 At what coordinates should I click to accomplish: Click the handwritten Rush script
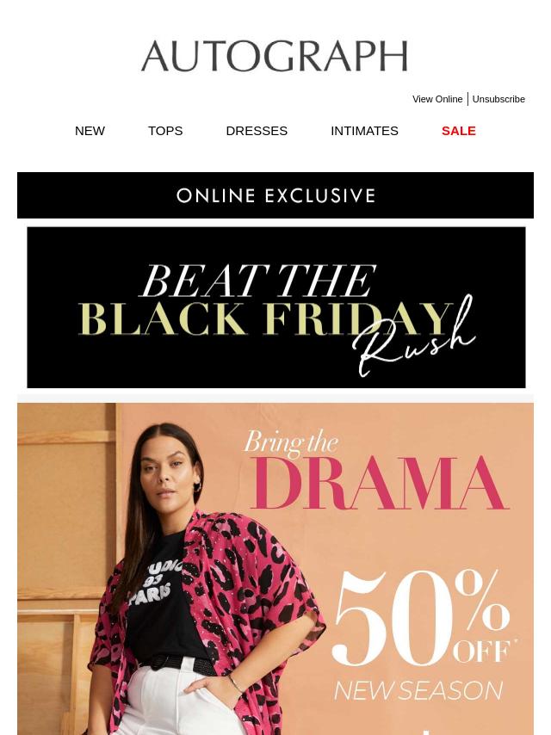click(414, 338)
